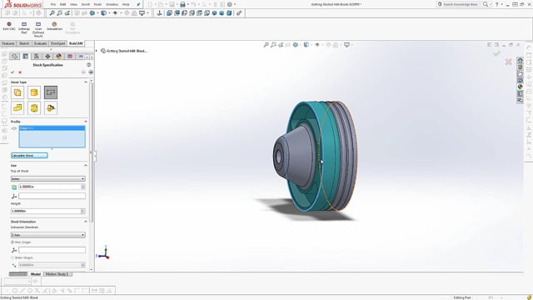Click the appearance color wheel panel tab
The height and width of the screenshot is (300, 533).
pos(59,57)
